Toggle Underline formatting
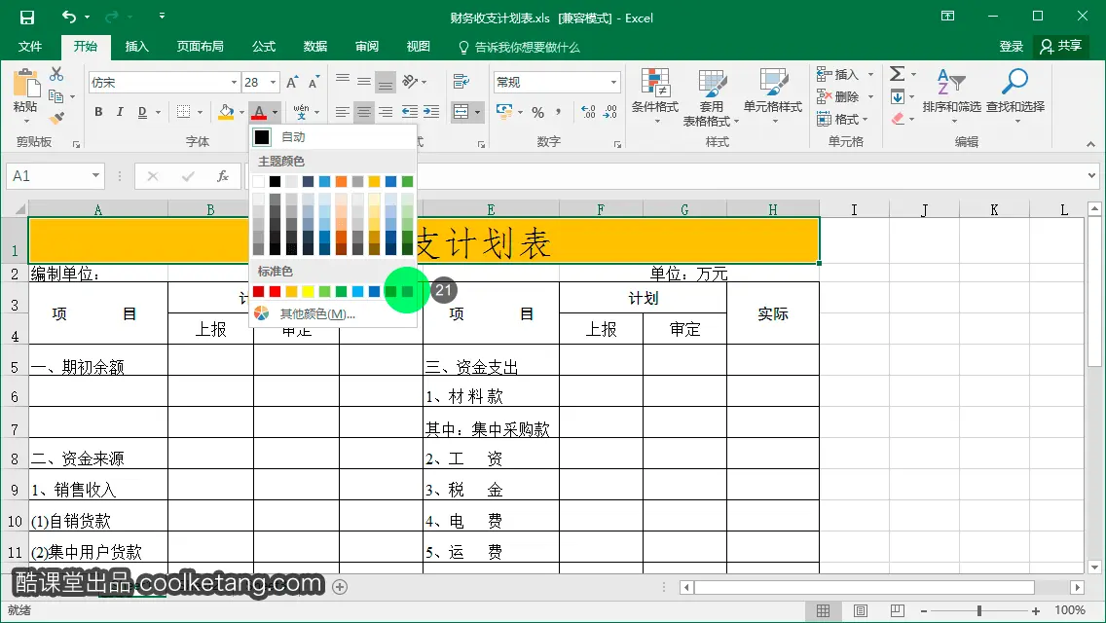The height and width of the screenshot is (623, 1106). point(142,112)
